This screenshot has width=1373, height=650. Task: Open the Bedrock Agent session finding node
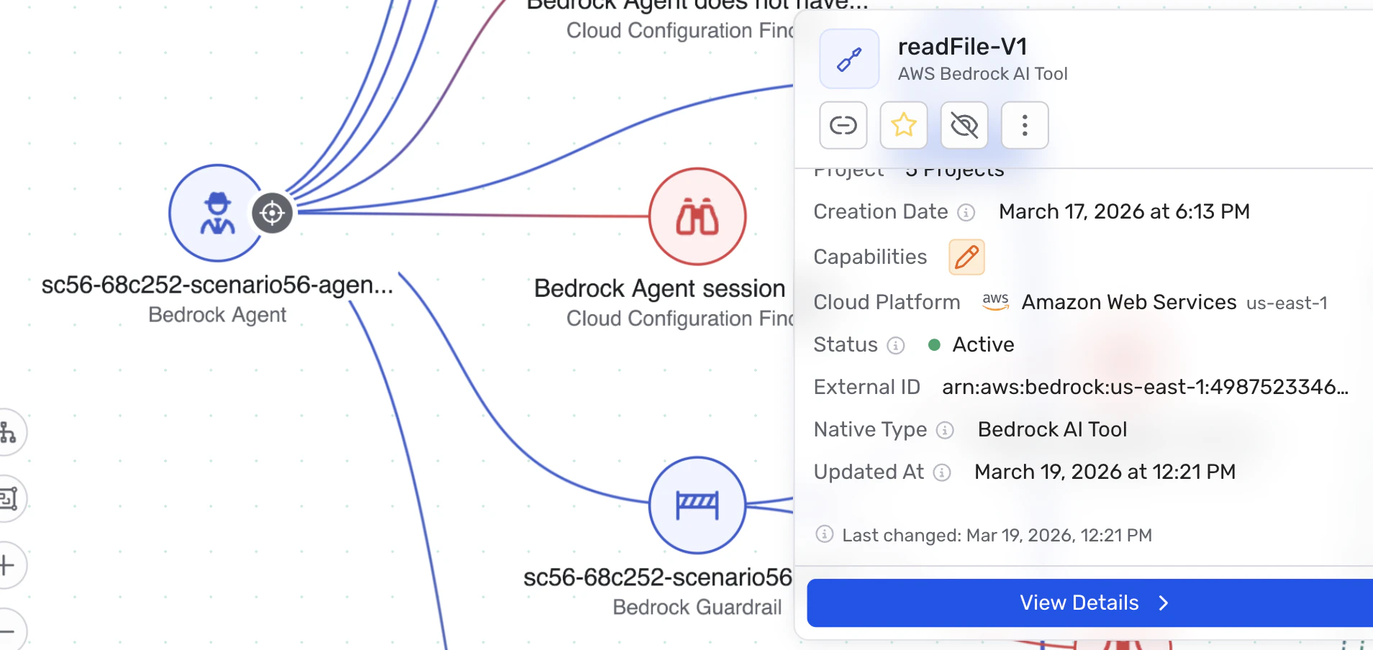click(696, 216)
